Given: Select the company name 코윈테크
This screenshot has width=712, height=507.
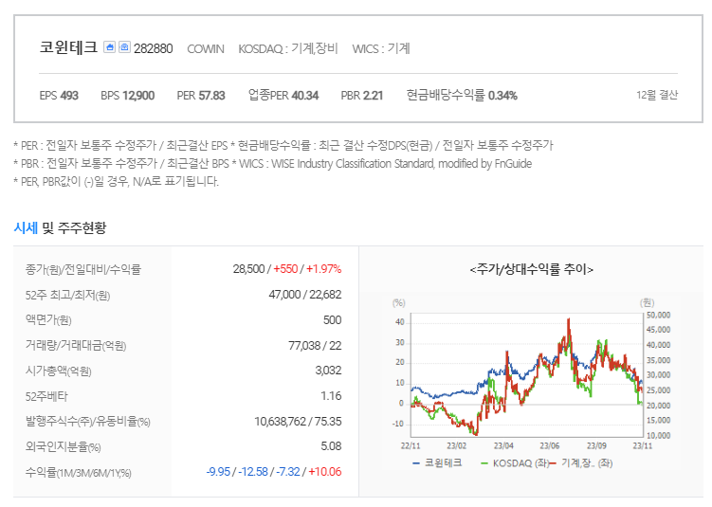Looking at the screenshot, I should (68, 47).
